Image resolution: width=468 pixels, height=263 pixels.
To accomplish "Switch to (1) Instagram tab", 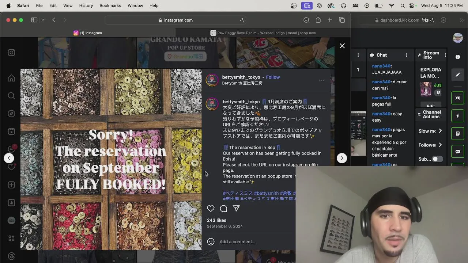I will tap(88, 33).
